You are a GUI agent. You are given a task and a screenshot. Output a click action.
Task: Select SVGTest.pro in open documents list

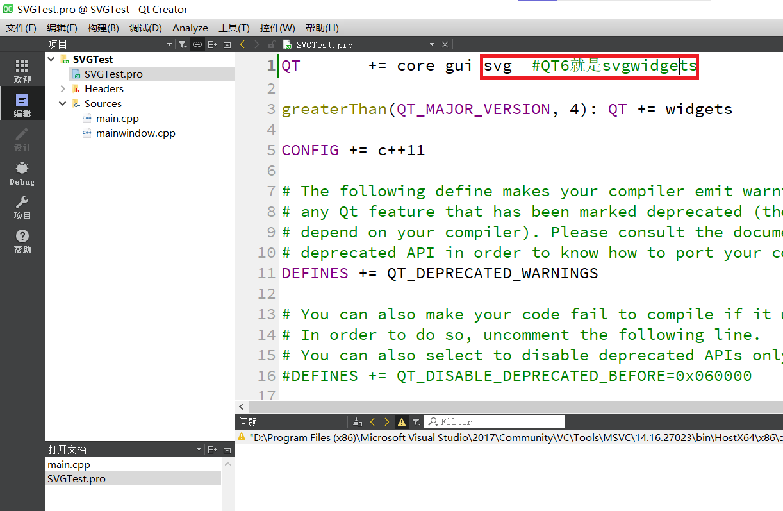133,479
